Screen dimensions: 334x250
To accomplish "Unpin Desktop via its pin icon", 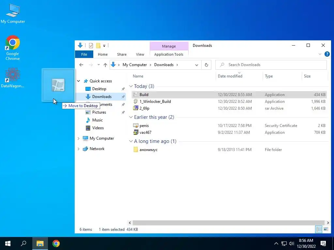I will [x=123, y=89].
